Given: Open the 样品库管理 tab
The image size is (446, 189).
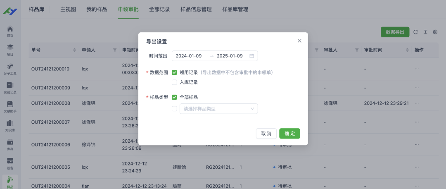Looking at the screenshot, I should [x=235, y=10].
